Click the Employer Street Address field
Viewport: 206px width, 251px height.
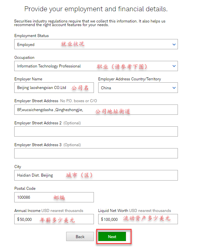[x=96, y=110]
